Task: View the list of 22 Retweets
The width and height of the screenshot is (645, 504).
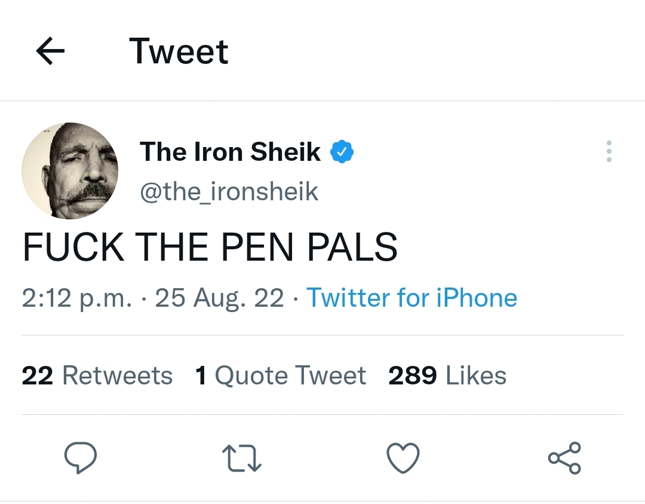Action: [x=97, y=375]
